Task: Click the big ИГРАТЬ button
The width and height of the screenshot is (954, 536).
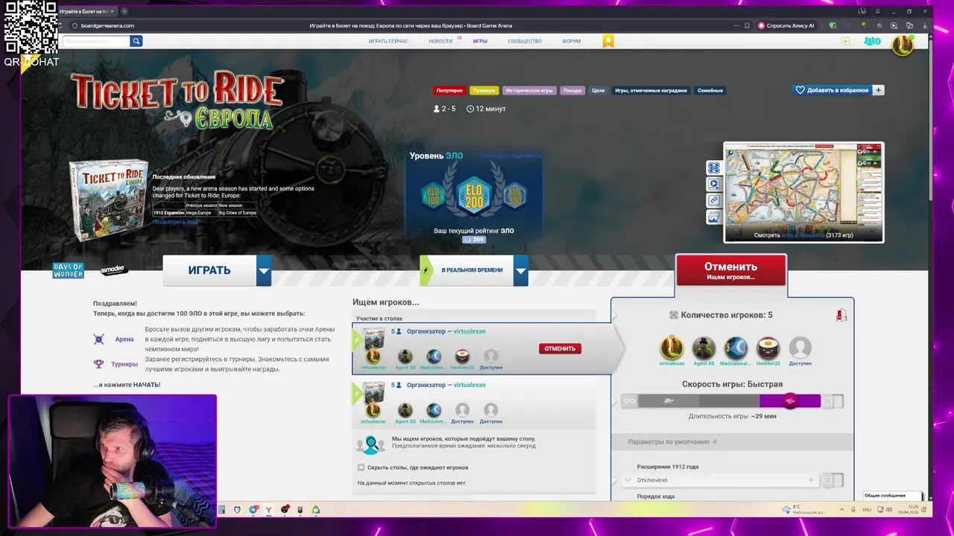Action: 209,271
